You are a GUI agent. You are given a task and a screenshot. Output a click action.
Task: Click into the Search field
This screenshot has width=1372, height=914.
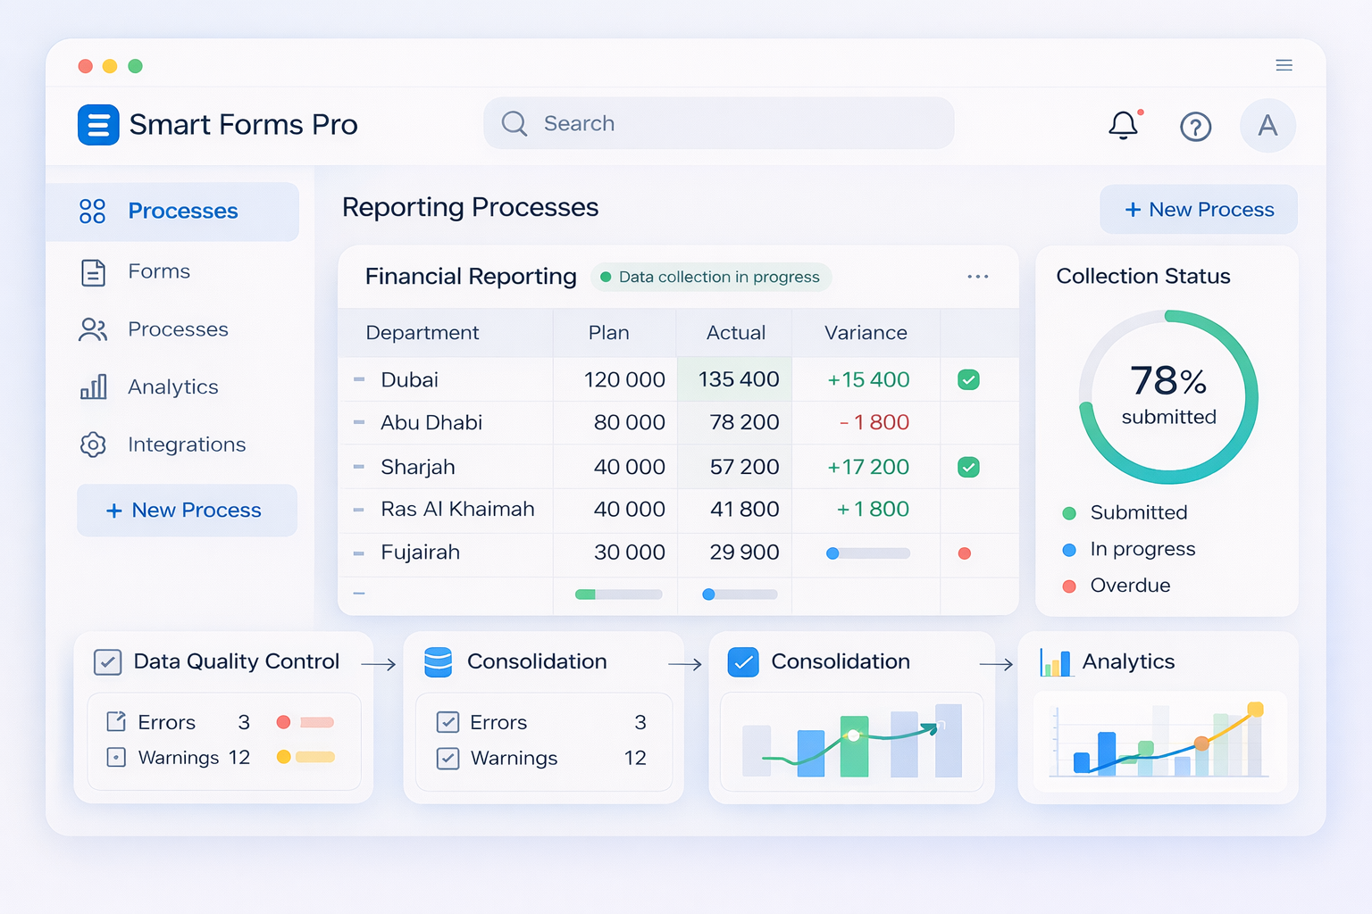coord(718,123)
